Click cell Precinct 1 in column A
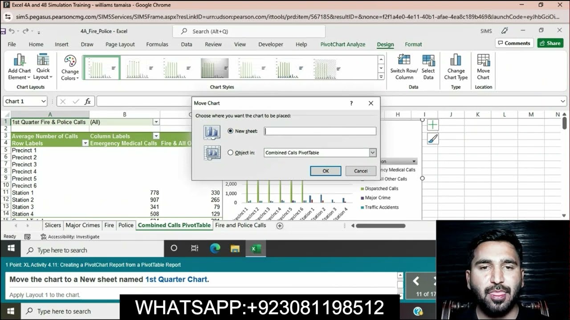This screenshot has height=320, width=570. point(50,150)
